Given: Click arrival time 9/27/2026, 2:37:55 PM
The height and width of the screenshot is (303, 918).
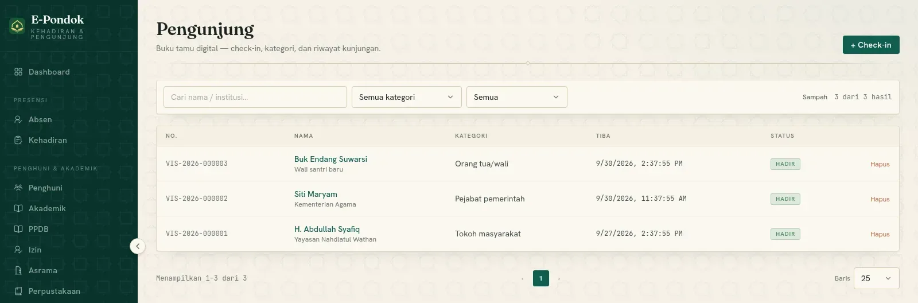Looking at the screenshot, I should click(x=639, y=234).
